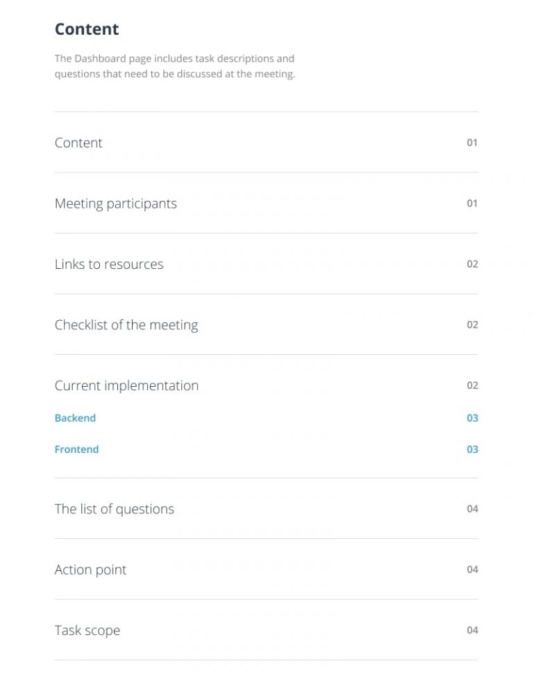Open Links to resources entry
Viewport: 533px width, 689px height.
pyautogui.click(x=109, y=265)
